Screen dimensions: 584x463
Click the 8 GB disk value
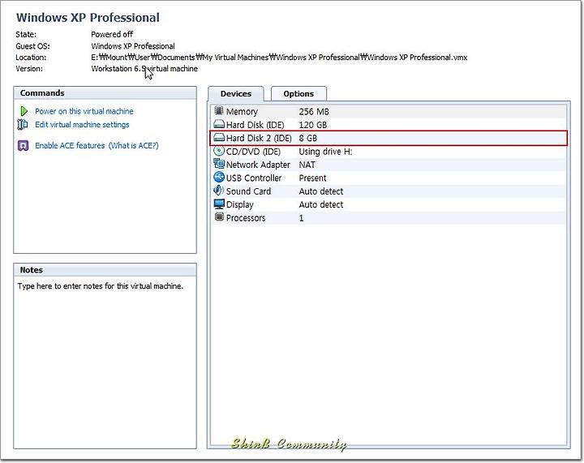point(308,139)
